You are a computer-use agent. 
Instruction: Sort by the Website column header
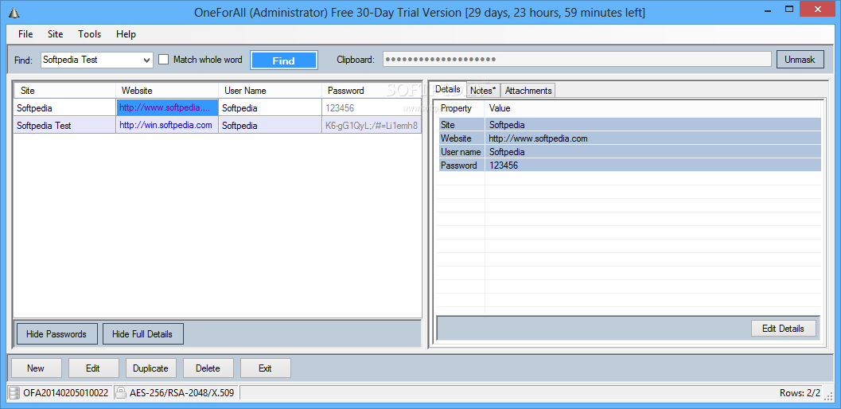167,91
